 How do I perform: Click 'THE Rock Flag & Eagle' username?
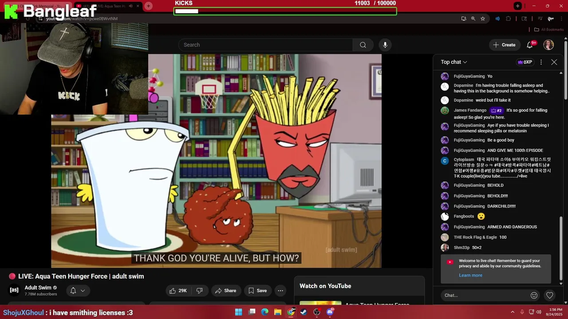pos(475,237)
